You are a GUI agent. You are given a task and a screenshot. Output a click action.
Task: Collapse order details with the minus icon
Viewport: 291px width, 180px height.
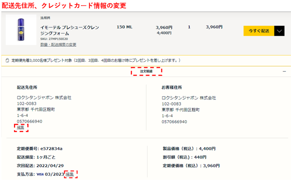point(284,71)
